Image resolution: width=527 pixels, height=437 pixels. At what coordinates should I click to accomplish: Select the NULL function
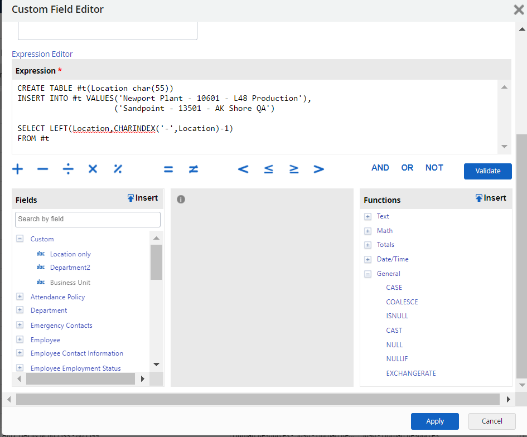coord(394,345)
